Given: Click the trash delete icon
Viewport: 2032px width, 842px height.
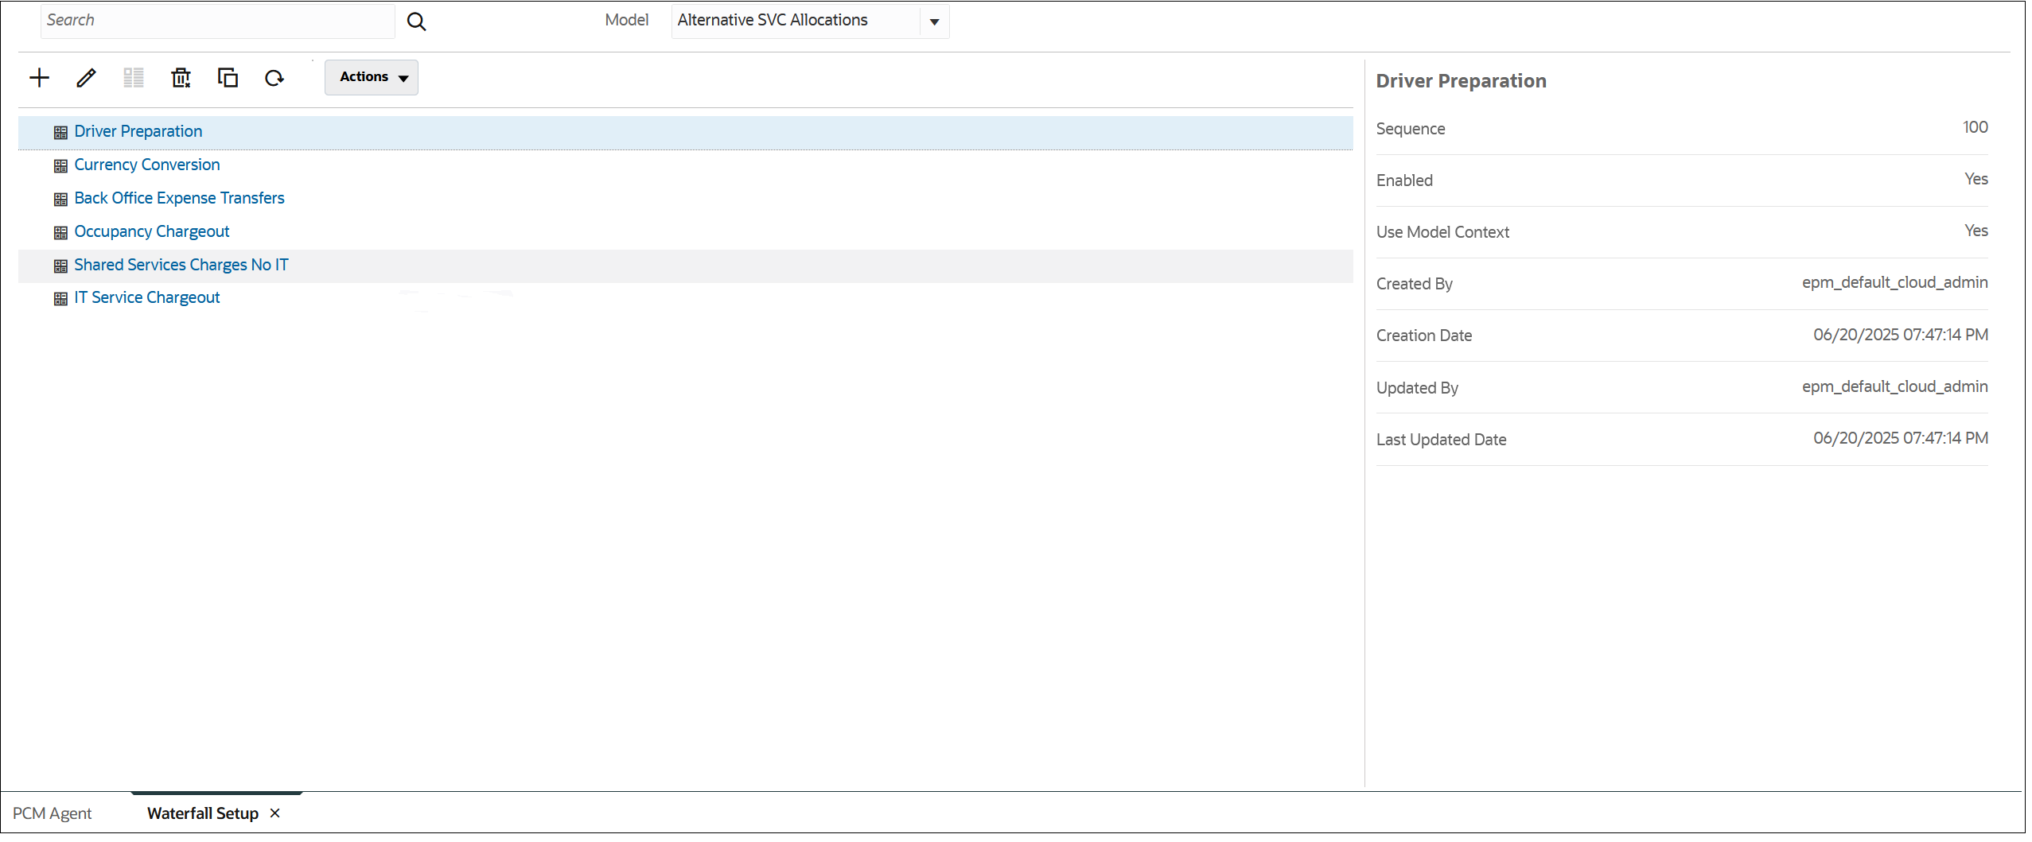Looking at the screenshot, I should (x=181, y=78).
